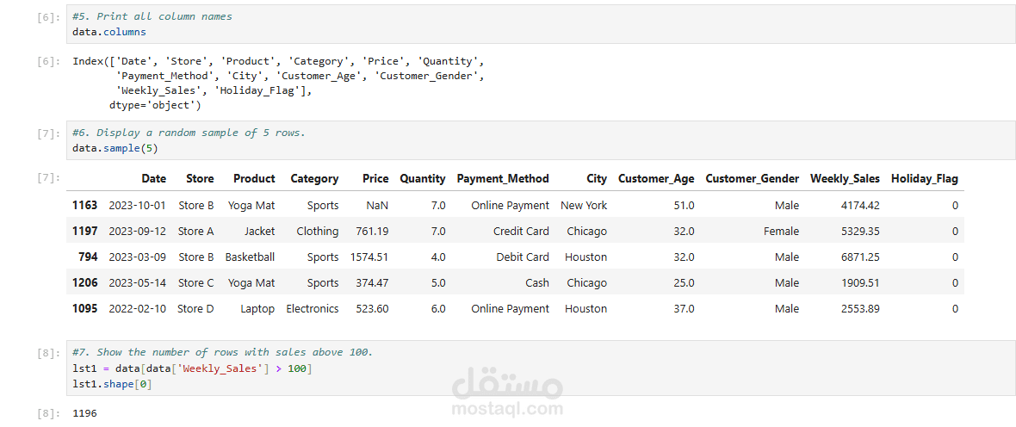The height and width of the screenshot is (427, 1016).
Task: Click the Store column header
Action: pyautogui.click(x=200, y=179)
